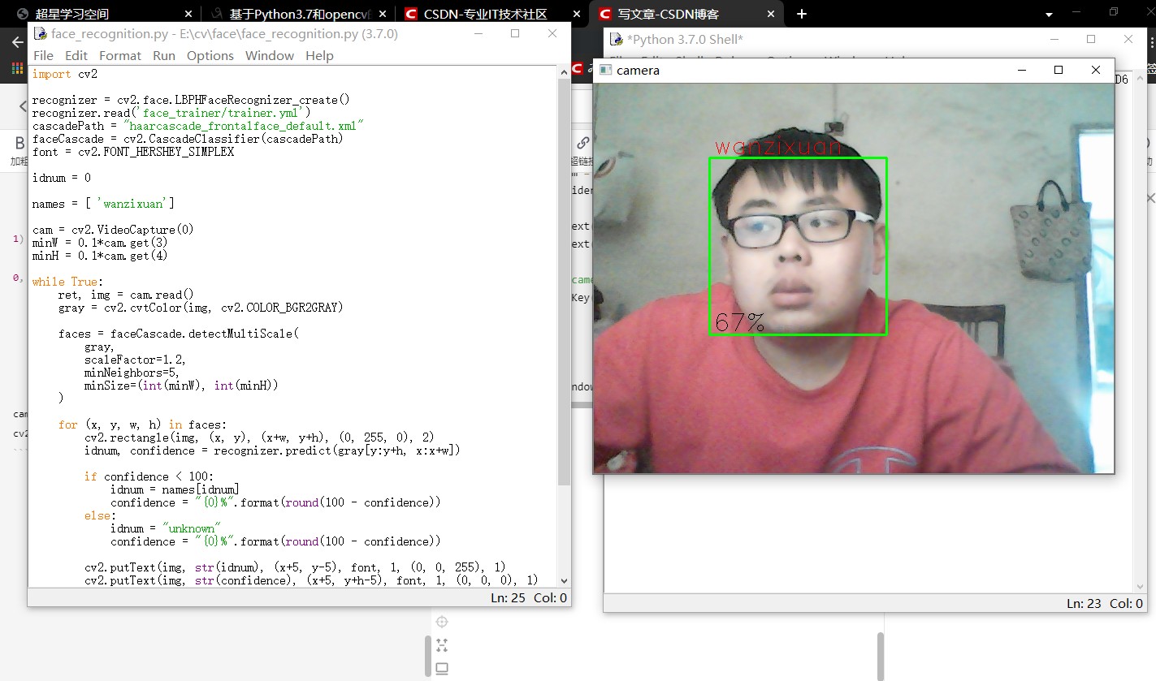
Task: Switch to the 写文章-CSDN博客 browser tab
Action: click(686, 14)
